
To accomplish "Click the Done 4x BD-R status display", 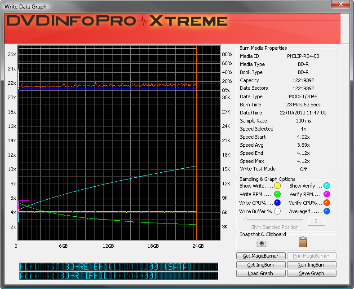I will 119,276.
